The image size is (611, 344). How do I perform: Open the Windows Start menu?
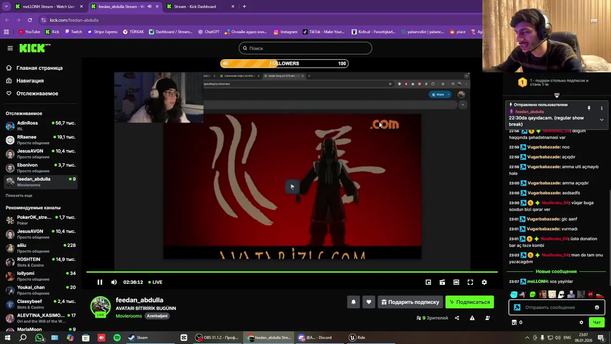[x=8, y=338]
